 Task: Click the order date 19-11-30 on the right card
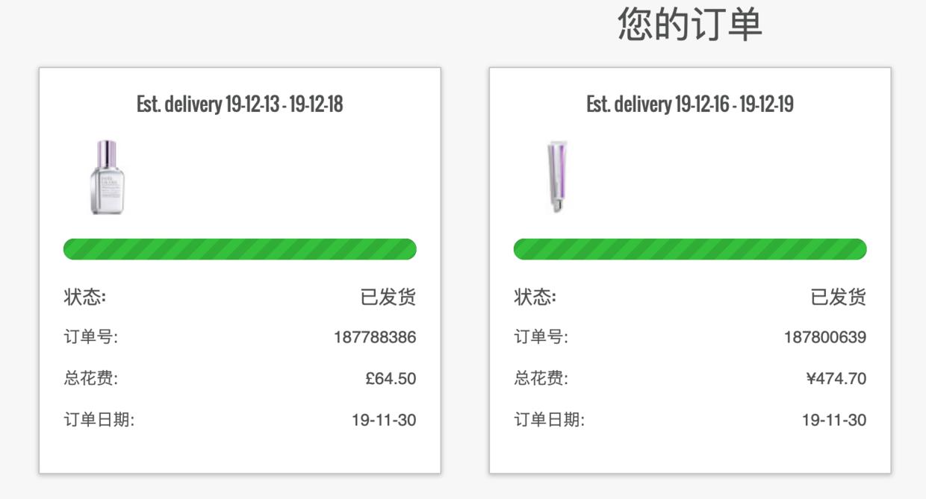click(834, 419)
